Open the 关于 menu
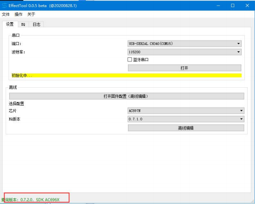Viewport: 255px width, 204px height. [x=31, y=14]
